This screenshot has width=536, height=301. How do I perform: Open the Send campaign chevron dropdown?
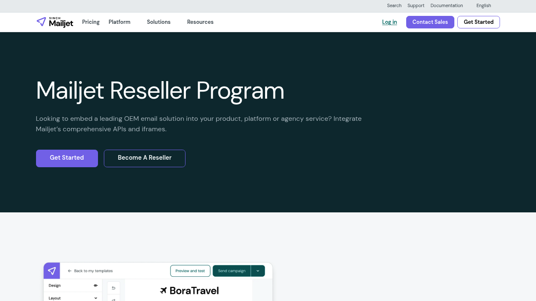pos(258,271)
